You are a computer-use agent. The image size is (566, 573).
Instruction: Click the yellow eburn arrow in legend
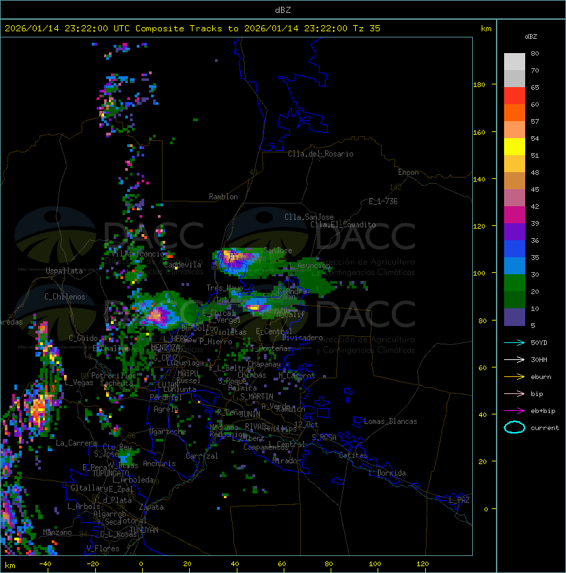(x=514, y=377)
